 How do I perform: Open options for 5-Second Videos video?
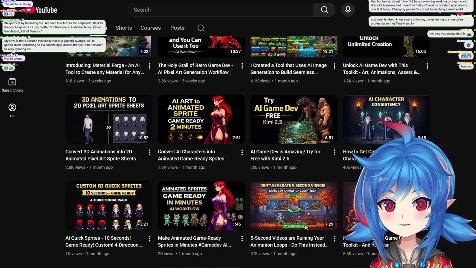click(334, 239)
